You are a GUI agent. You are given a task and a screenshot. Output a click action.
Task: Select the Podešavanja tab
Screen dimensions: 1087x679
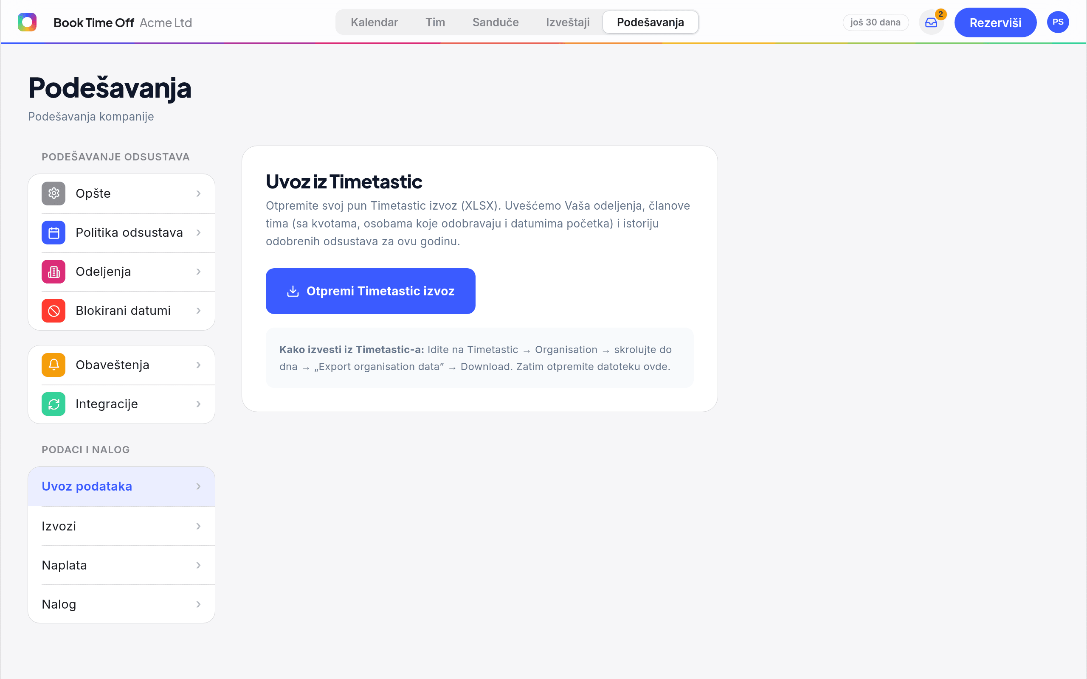651,22
